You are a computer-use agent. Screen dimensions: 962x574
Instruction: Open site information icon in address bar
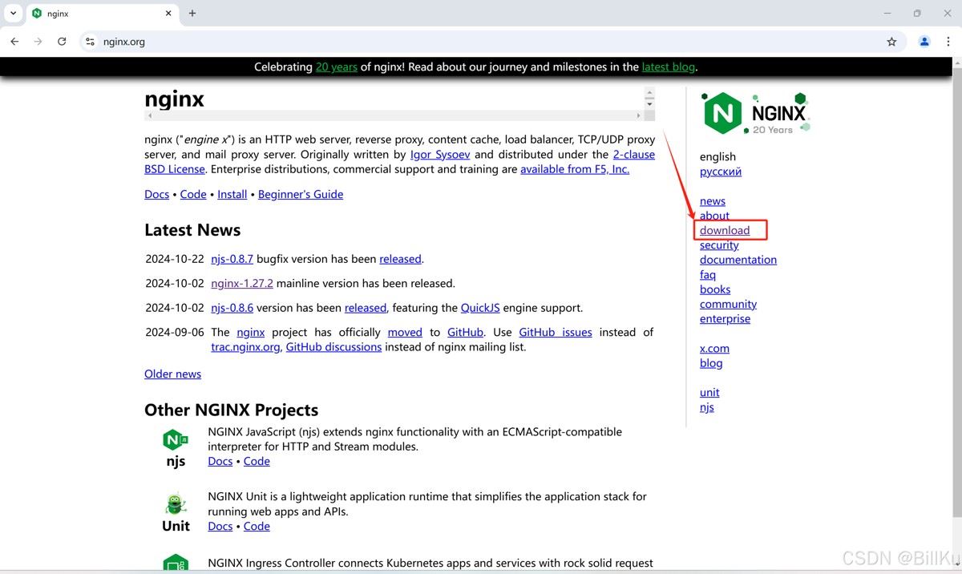click(x=90, y=42)
